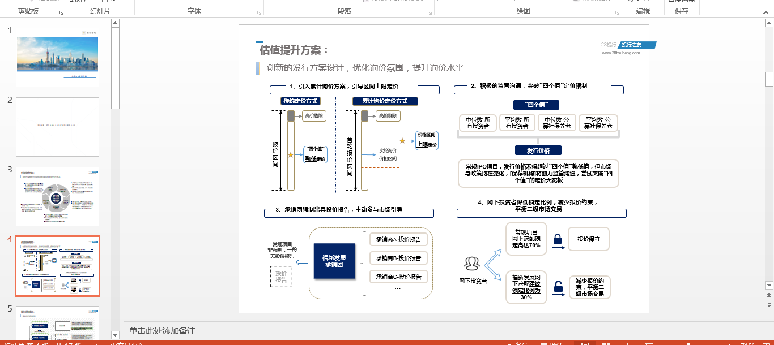This screenshot has width=774, height=345.
Task: Select slide 3 thumbnail
Action: tap(57, 196)
